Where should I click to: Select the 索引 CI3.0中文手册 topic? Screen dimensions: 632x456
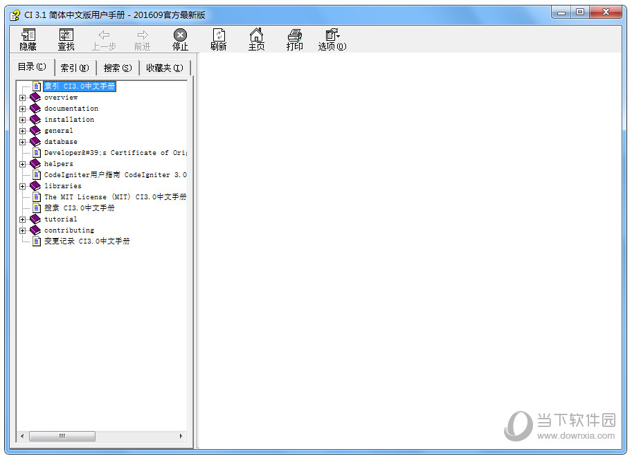pyautogui.click(x=80, y=86)
